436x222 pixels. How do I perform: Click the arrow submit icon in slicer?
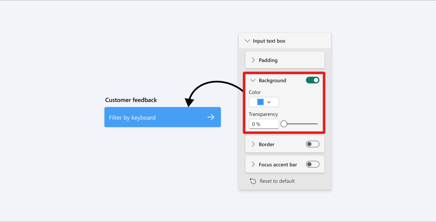(x=211, y=117)
